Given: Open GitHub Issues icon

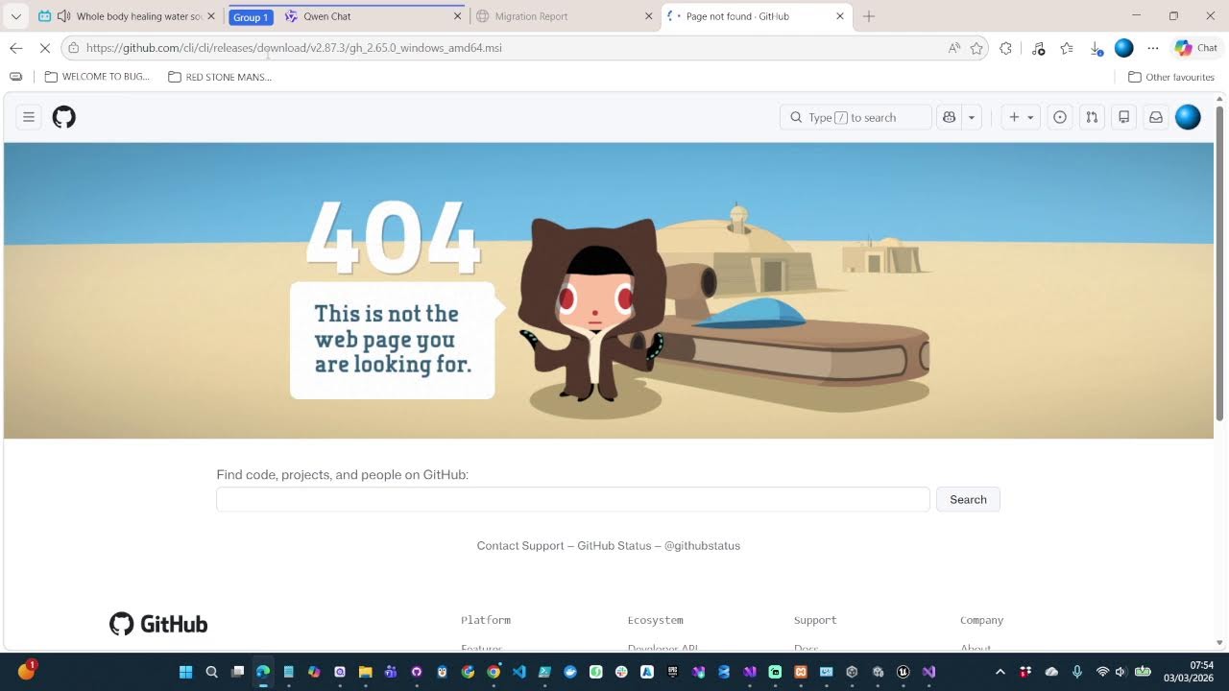Looking at the screenshot, I should point(1060,117).
